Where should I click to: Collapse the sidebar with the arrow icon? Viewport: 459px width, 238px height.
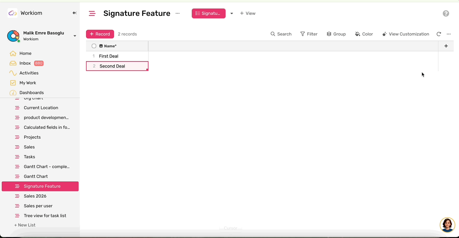(74, 13)
